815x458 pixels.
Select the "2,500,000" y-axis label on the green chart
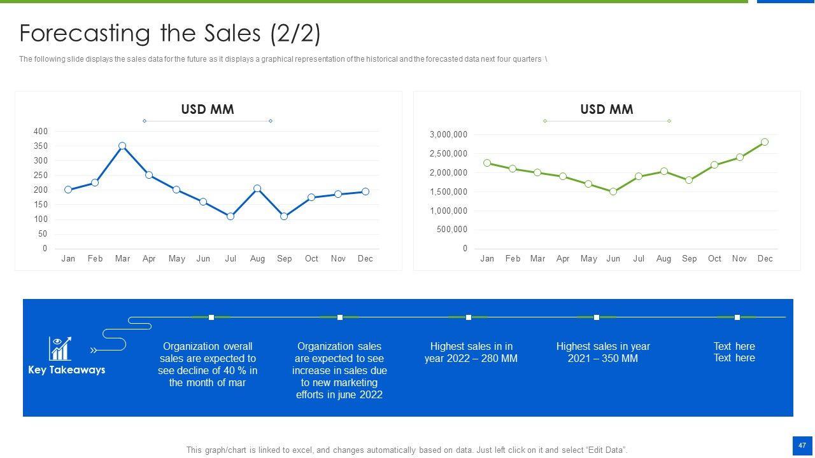coord(449,153)
